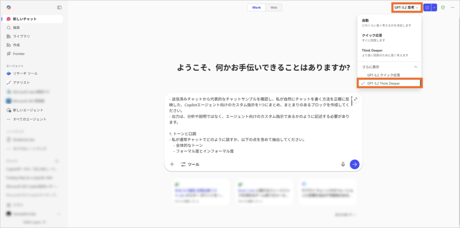Open 検索 (Search) in the sidebar
Viewport: 460px width, 228px height.
(x=16, y=28)
